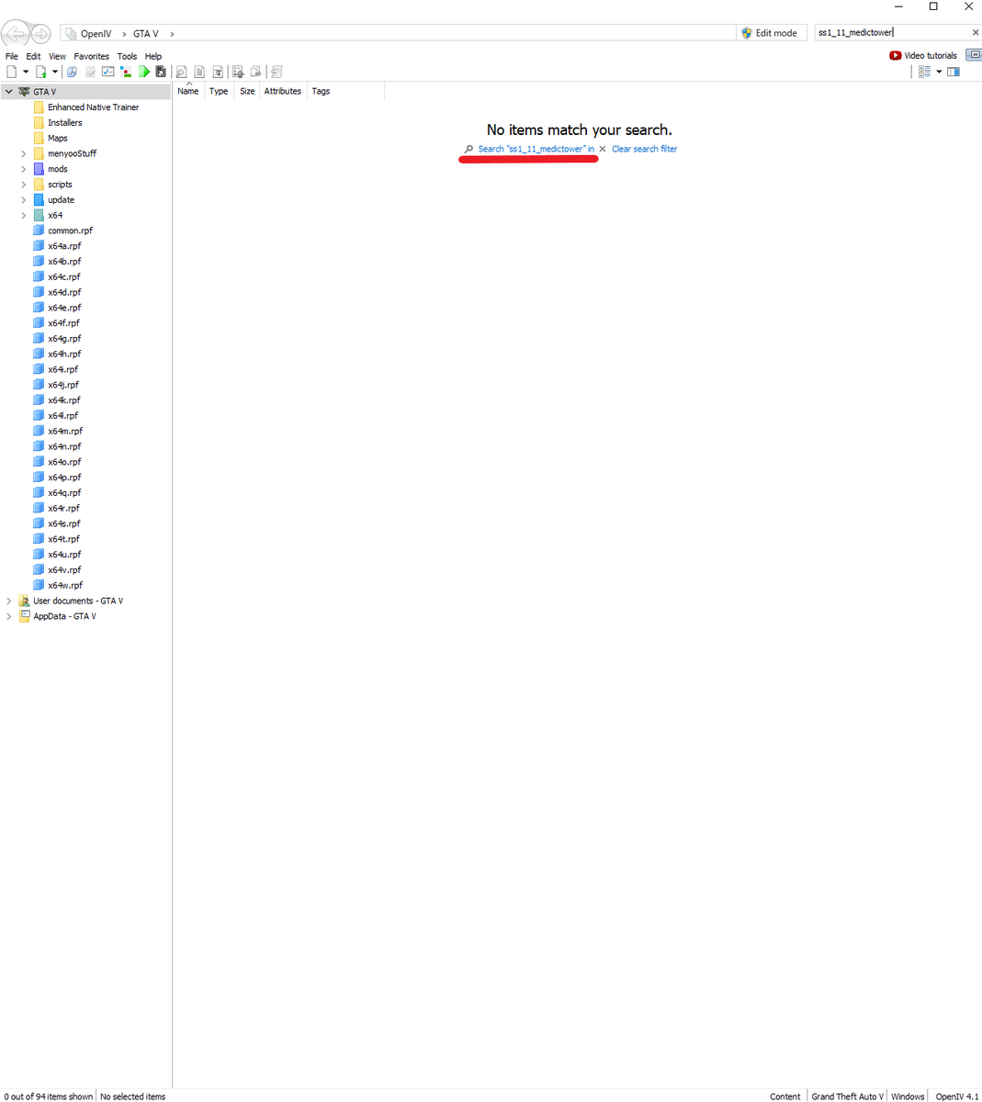The image size is (982, 1102).
Task: Select common.rpf archive in tree
Action: point(70,231)
